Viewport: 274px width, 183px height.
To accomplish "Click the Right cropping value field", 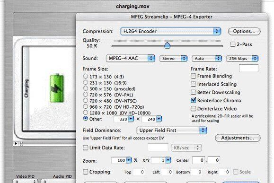I will pyautogui.click(x=224, y=172).
